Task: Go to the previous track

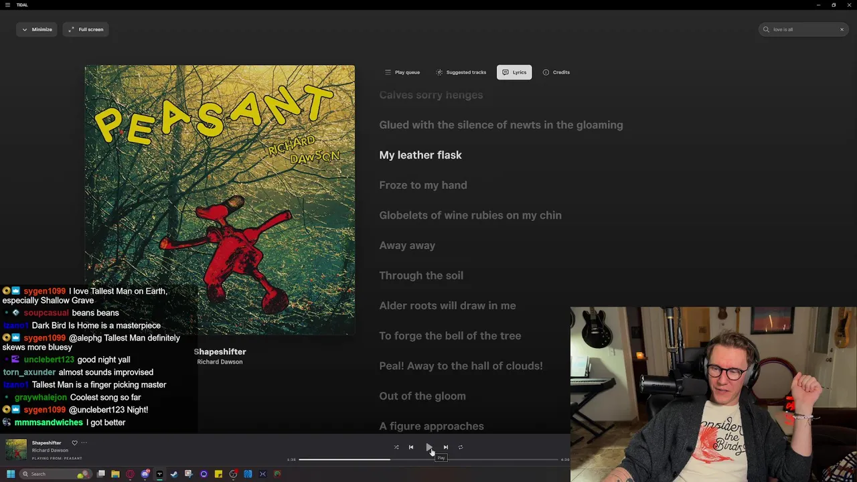Action: pos(411,447)
